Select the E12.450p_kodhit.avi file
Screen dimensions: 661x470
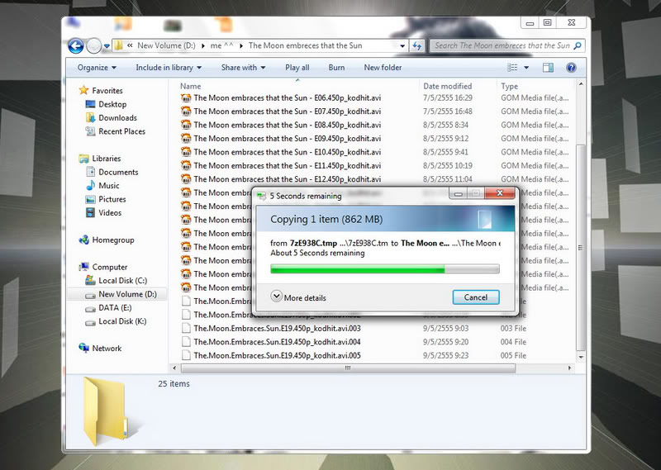(x=287, y=178)
